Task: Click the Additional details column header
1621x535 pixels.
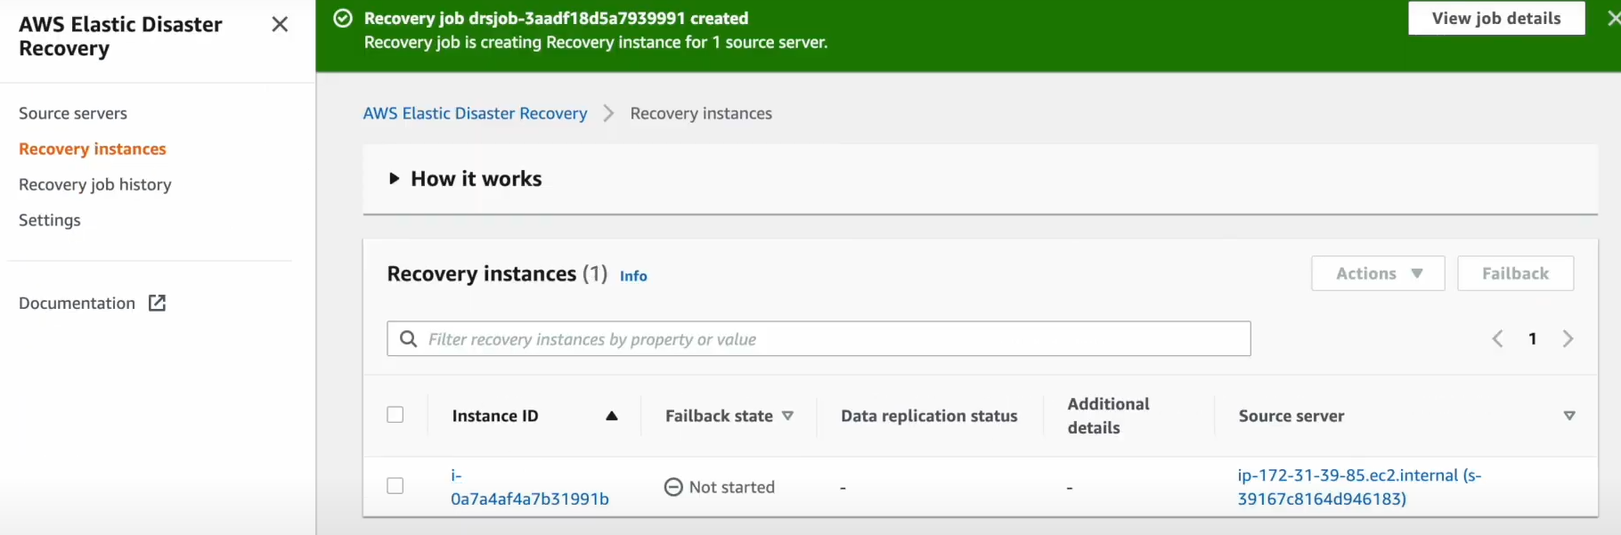Action: pyautogui.click(x=1108, y=416)
